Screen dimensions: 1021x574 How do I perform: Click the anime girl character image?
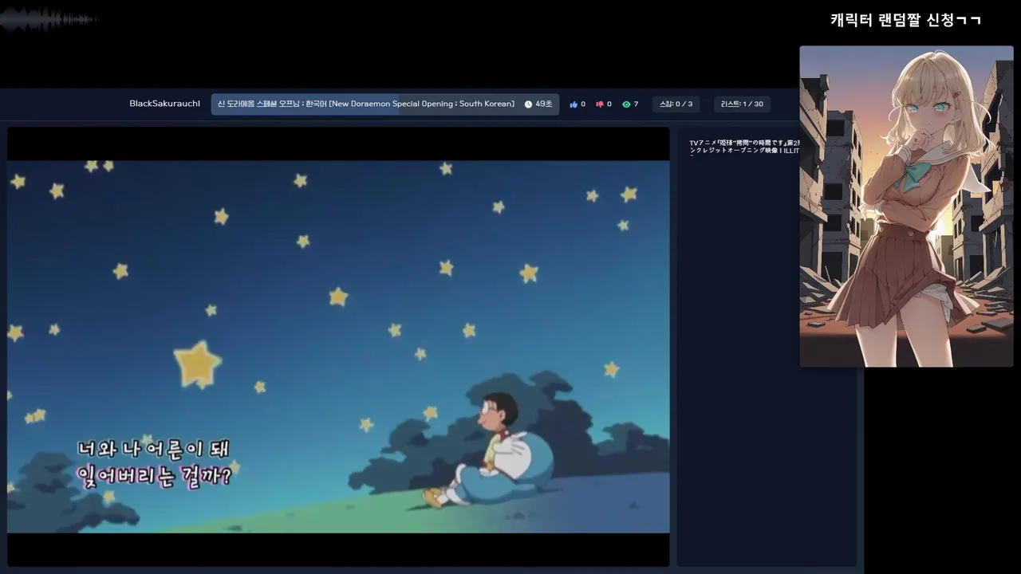pos(906,206)
